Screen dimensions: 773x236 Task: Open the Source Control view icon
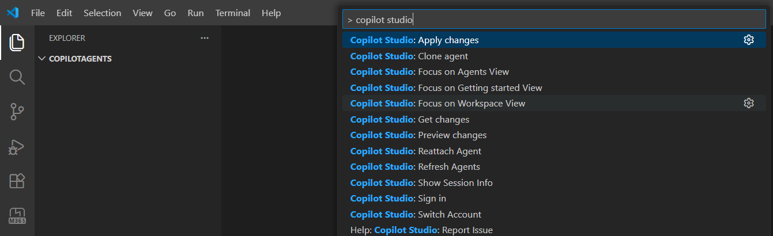point(17,112)
